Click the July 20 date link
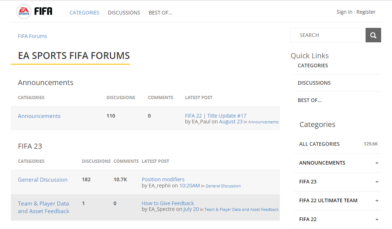392x229 pixels. (x=191, y=209)
